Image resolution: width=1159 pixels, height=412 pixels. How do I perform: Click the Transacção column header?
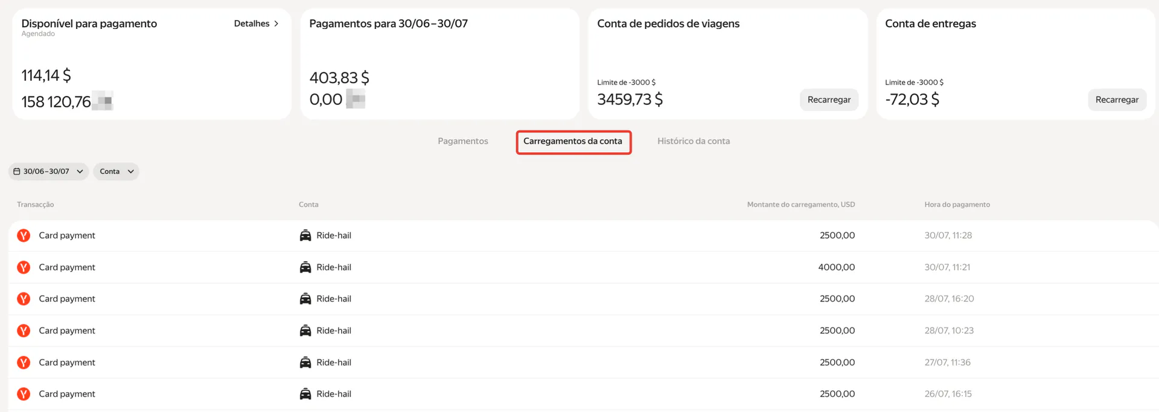[x=36, y=204]
